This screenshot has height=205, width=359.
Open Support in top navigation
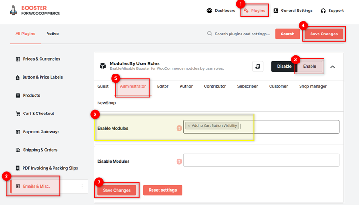click(x=332, y=11)
